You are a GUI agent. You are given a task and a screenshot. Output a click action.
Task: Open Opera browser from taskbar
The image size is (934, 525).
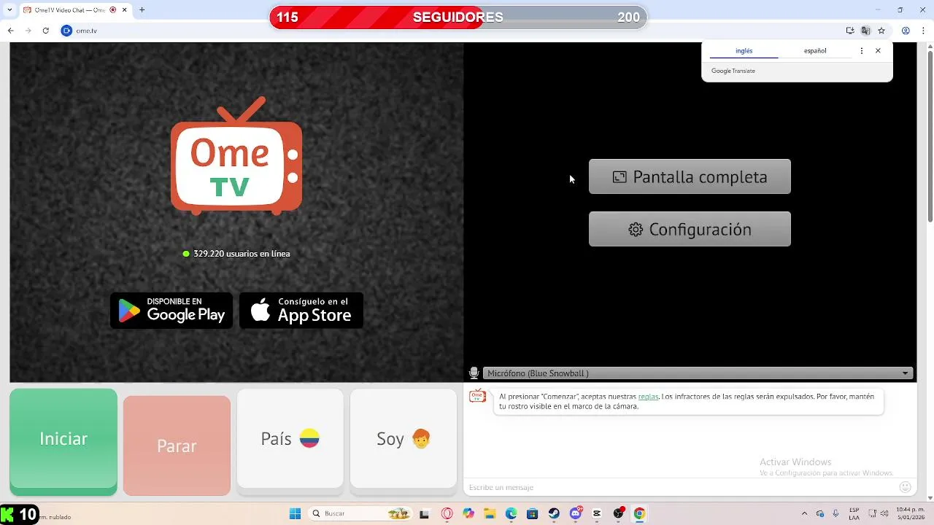tap(447, 513)
